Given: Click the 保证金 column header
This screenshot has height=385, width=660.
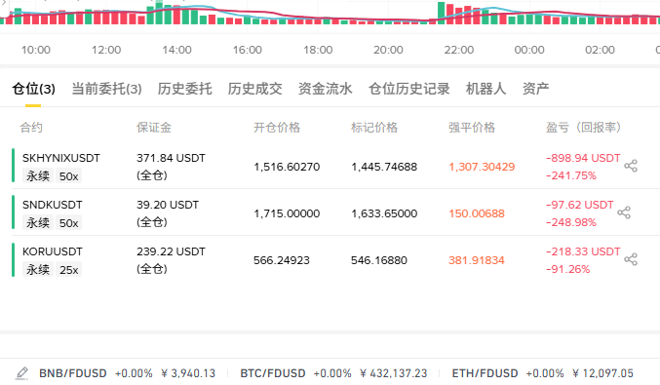Looking at the screenshot, I should [154, 128].
